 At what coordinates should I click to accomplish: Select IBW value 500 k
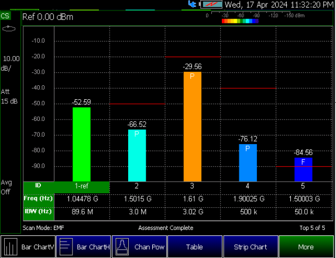pyautogui.click(x=249, y=212)
